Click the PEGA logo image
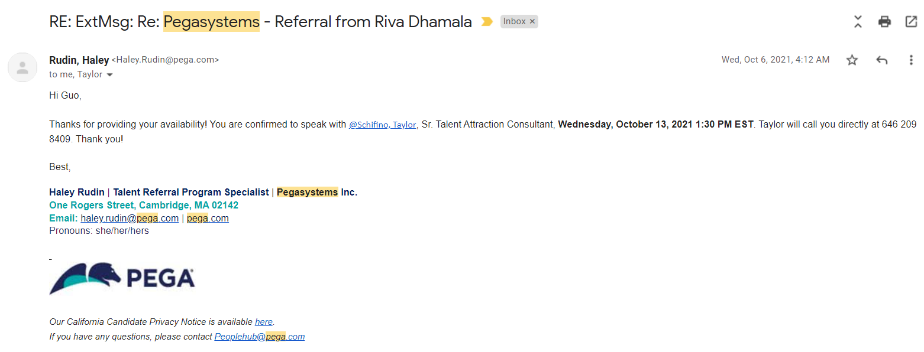This screenshot has height=352, width=924. coord(122,278)
